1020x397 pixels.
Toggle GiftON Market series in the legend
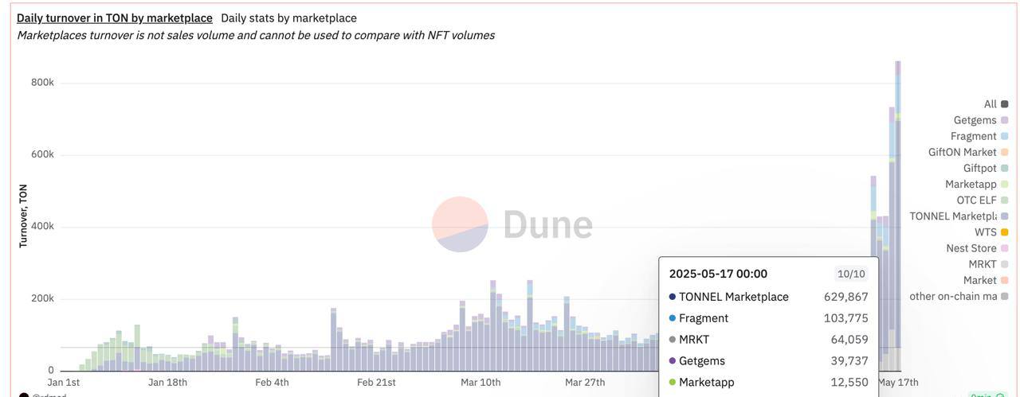point(968,152)
